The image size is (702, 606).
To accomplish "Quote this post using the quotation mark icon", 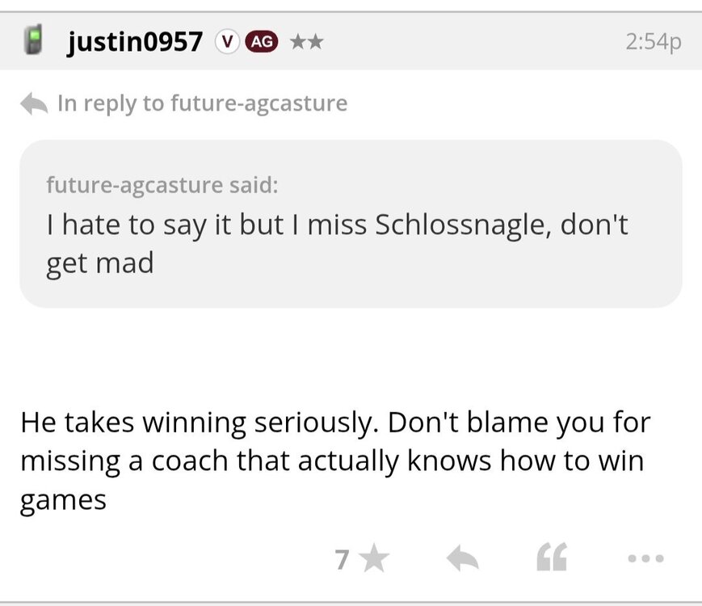I will 552,557.
